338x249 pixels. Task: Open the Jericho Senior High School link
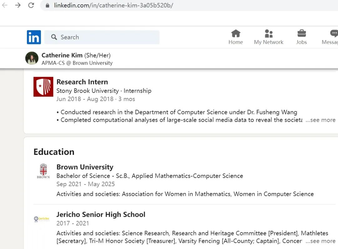(101, 215)
